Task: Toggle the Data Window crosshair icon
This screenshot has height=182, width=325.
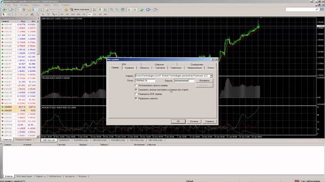Action: [24, 10]
